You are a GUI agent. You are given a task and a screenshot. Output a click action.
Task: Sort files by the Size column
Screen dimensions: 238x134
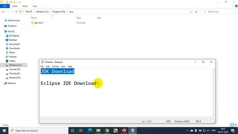click(x=99, y=18)
